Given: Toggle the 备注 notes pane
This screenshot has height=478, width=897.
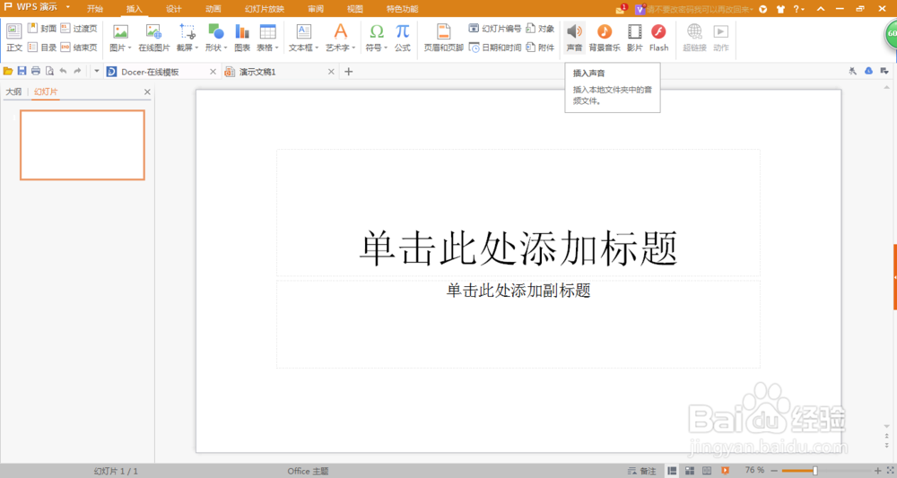Looking at the screenshot, I should pos(642,471).
